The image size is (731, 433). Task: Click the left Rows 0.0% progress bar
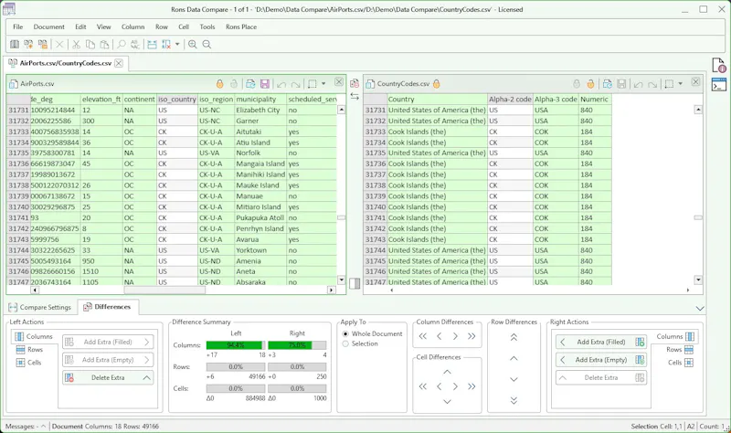236,367
